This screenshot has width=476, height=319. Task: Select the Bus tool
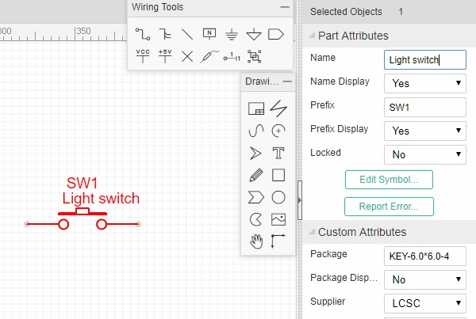click(164, 34)
